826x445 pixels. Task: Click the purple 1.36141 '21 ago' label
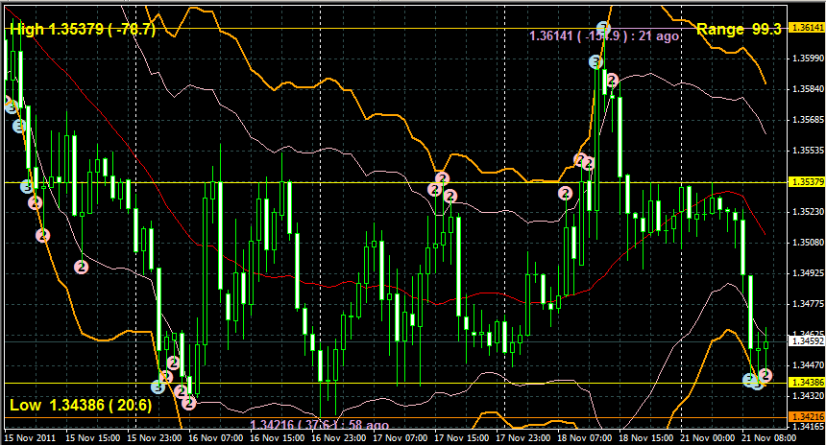pyautogui.click(x=605, y=35)
